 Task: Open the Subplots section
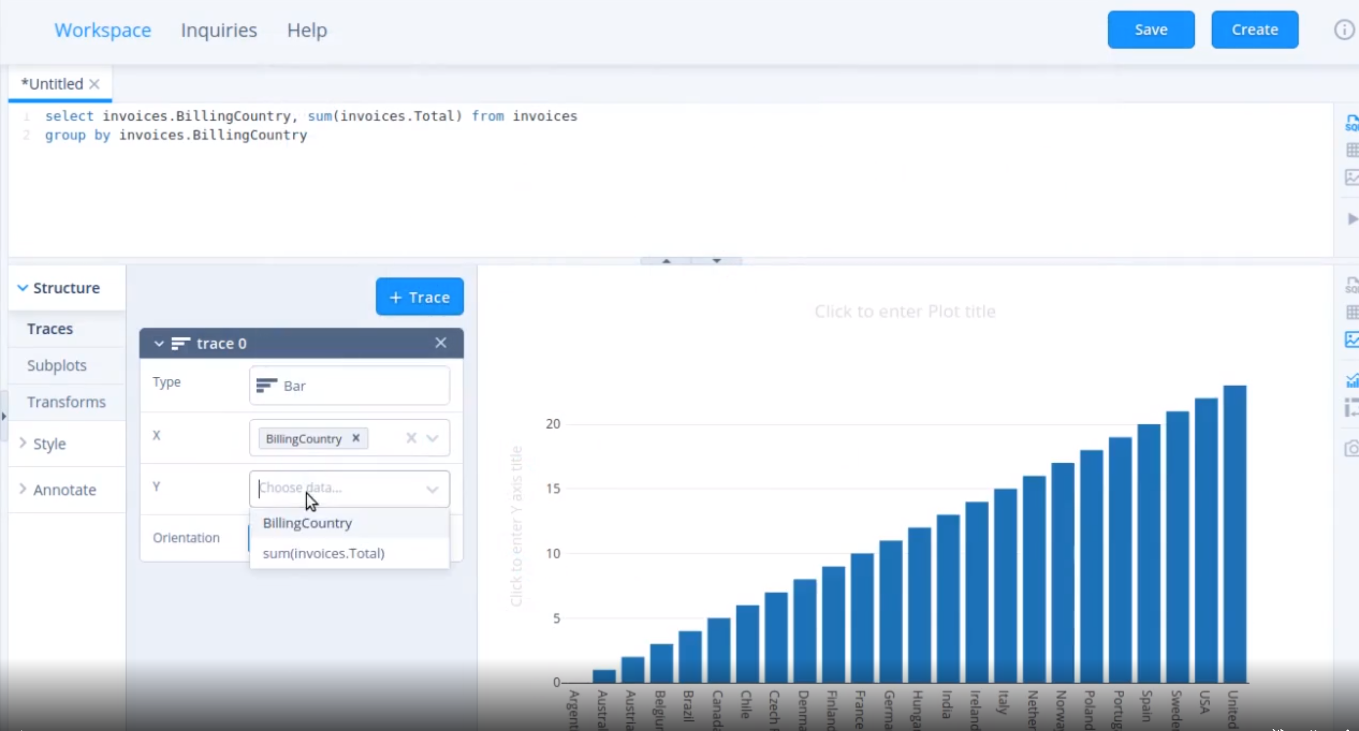tap(56, 365)
